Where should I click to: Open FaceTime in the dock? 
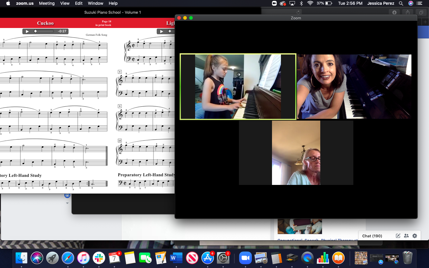145,258
